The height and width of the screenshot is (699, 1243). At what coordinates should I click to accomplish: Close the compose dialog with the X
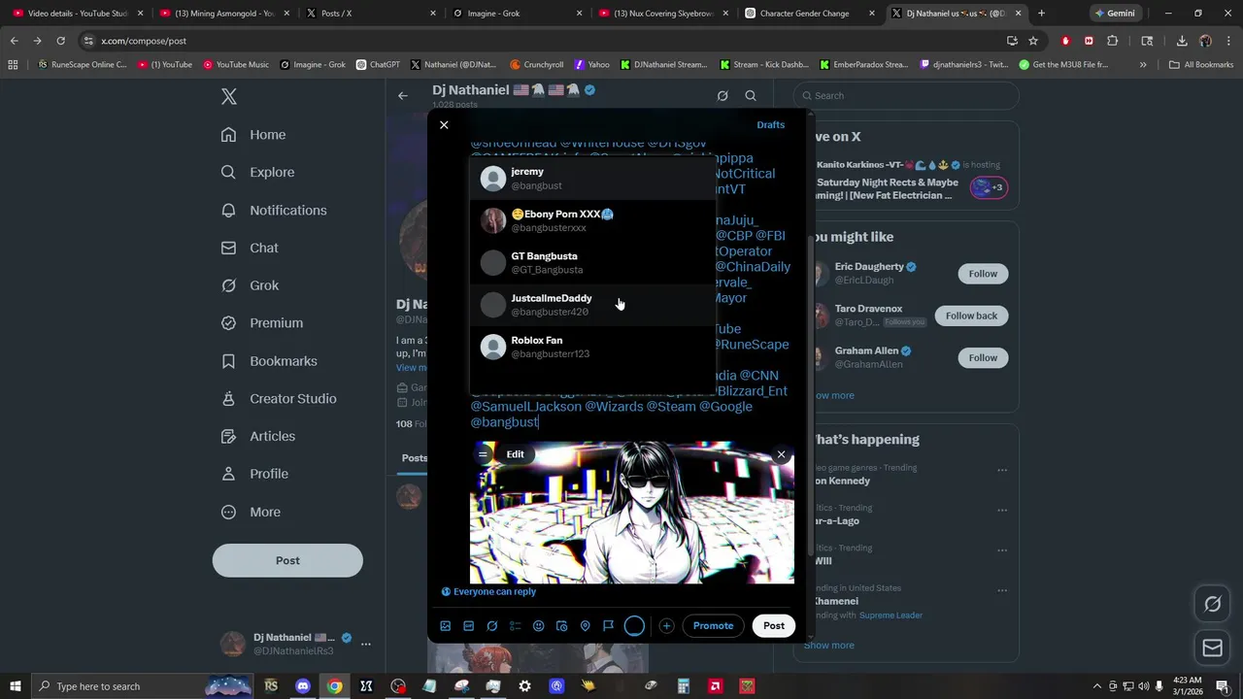[444, 125]
